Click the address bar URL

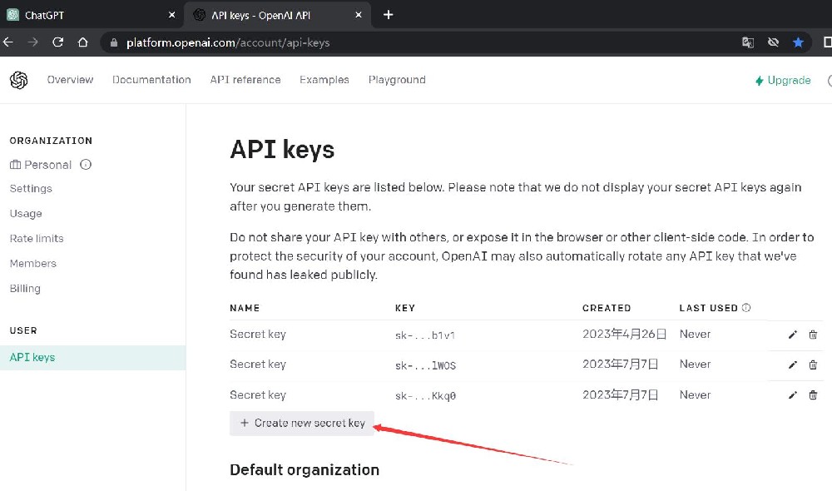coord(228,43)
